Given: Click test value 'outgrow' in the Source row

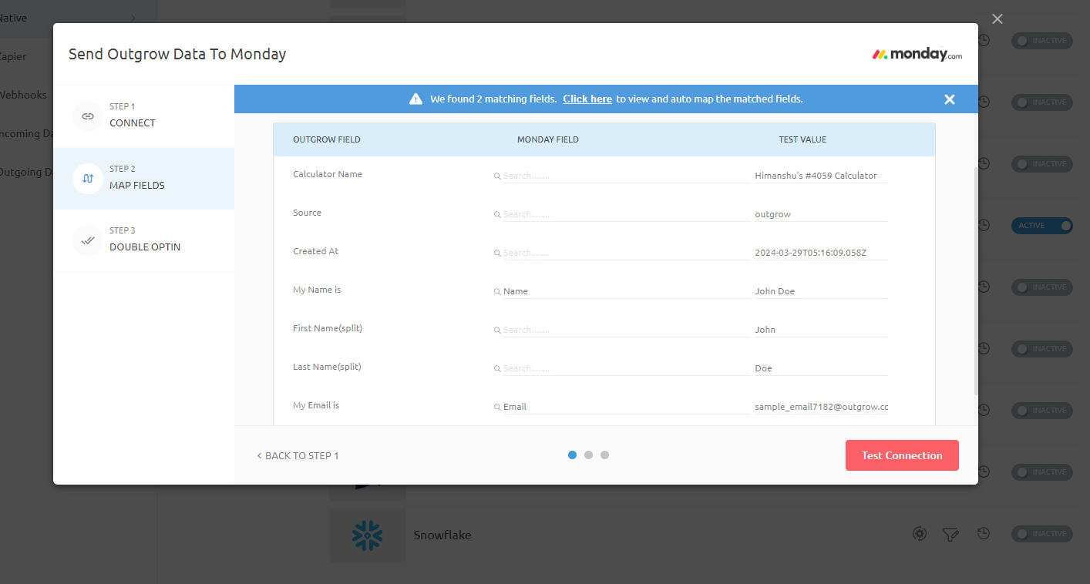Looking at the screenshot, I should tap(821, 214).
